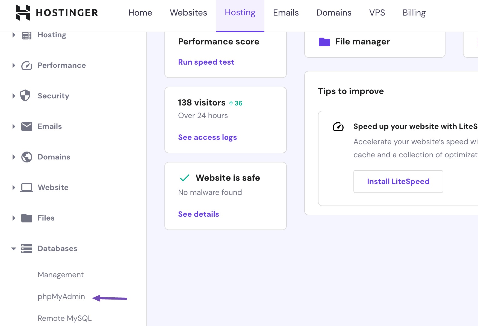Image resolution: width=478 pixels, height=326 pixels.
Task: Click the Hostinger logo
Action: pos(57,12)
